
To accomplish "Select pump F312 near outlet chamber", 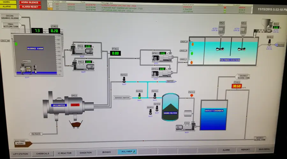I will (x=186, y=127).
